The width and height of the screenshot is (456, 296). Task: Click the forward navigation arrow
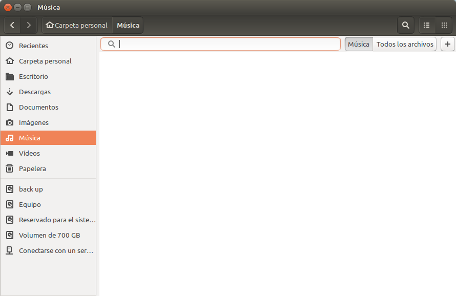(29, 25)
